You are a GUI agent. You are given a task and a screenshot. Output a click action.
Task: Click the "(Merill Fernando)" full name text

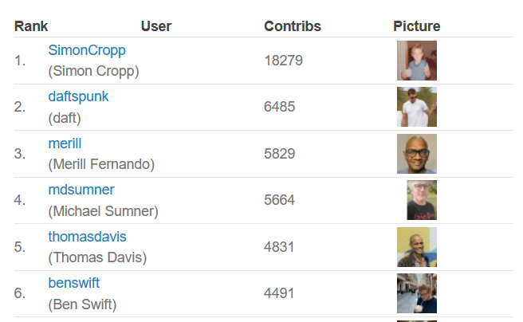click(x=101, y=164)
